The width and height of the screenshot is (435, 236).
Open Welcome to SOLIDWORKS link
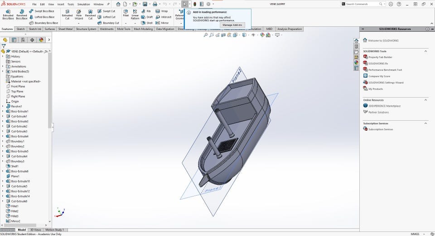coord(383,40)
